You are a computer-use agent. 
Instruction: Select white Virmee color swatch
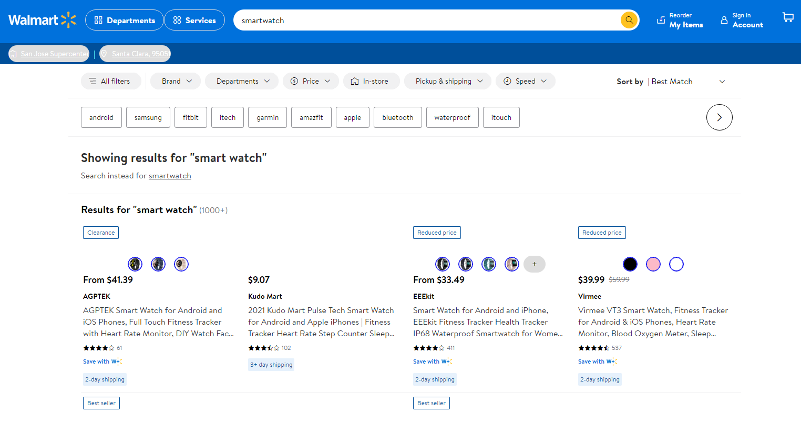pos(676,264)
